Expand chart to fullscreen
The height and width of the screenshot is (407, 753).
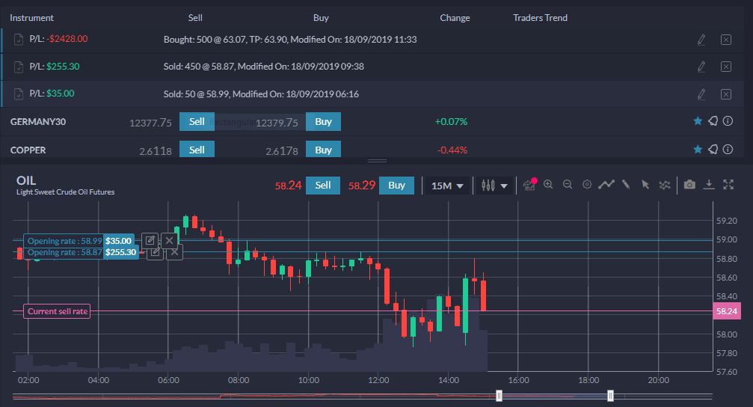(x=728, y=185)
